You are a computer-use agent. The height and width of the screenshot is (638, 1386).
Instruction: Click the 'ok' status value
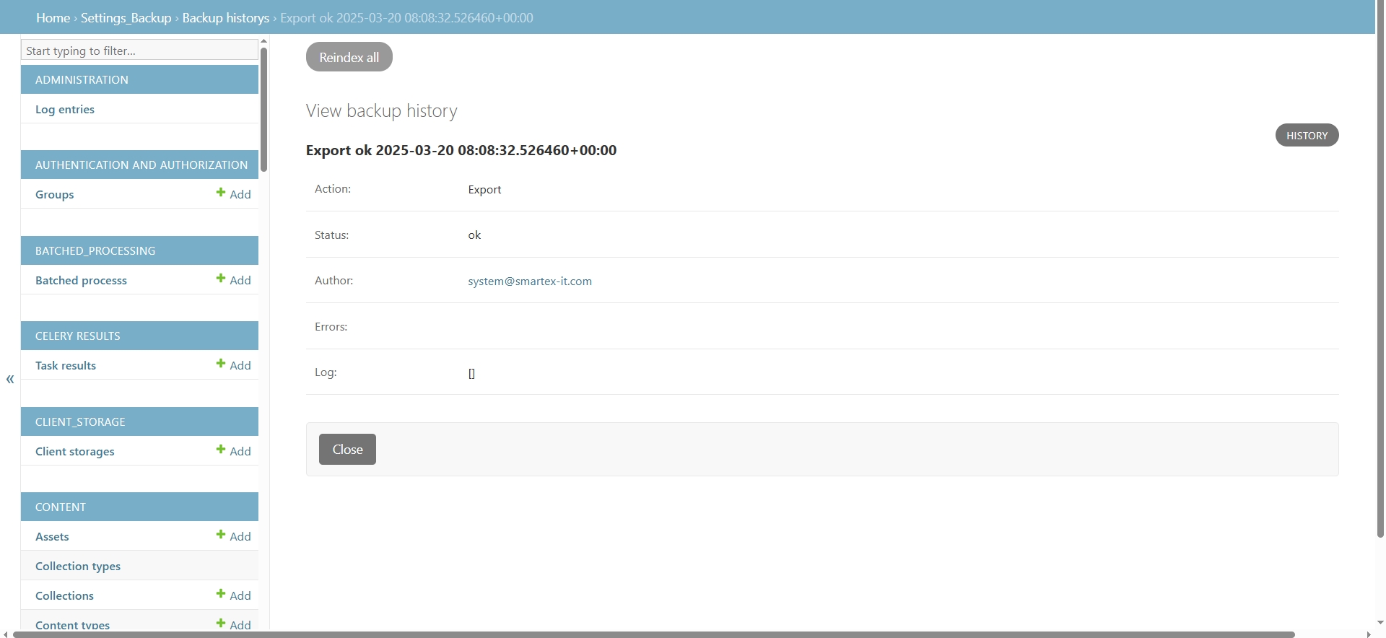pos(474,235)
